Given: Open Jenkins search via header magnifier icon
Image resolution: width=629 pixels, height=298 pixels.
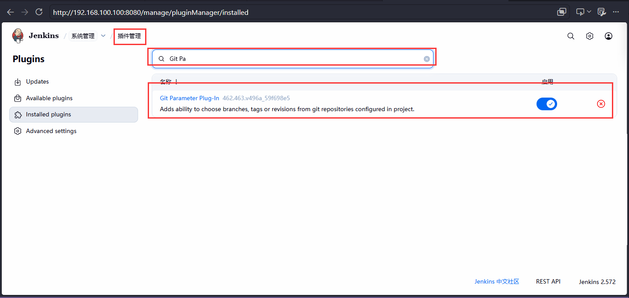Looking at the screenshot, I should tap(571, 36).
